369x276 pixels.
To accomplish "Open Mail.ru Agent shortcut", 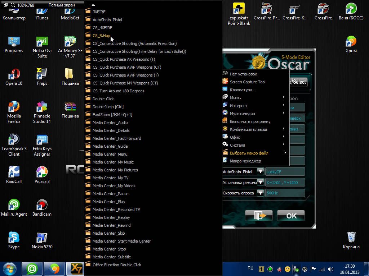I will tap(14, 208).
